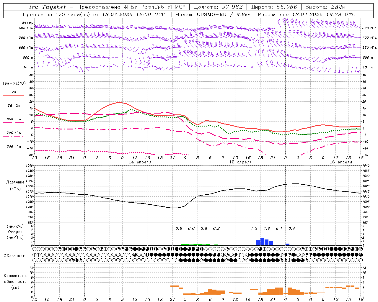The width and height of the screenshot is (378, 302).
Task: Click the precipitation value 0.4
Action: coord(292,228)
